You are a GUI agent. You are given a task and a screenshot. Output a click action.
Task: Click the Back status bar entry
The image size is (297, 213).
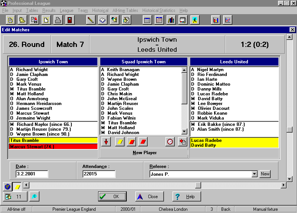click(x=226, y=209)
